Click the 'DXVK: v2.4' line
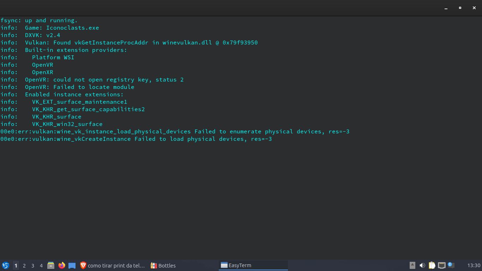This screenshot has width=482, height=271. (30, 35)
